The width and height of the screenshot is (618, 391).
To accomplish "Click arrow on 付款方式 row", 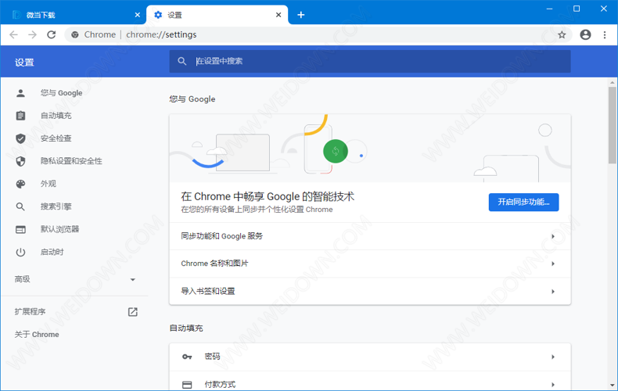I will pyautogui.click(x=553, y=384).
